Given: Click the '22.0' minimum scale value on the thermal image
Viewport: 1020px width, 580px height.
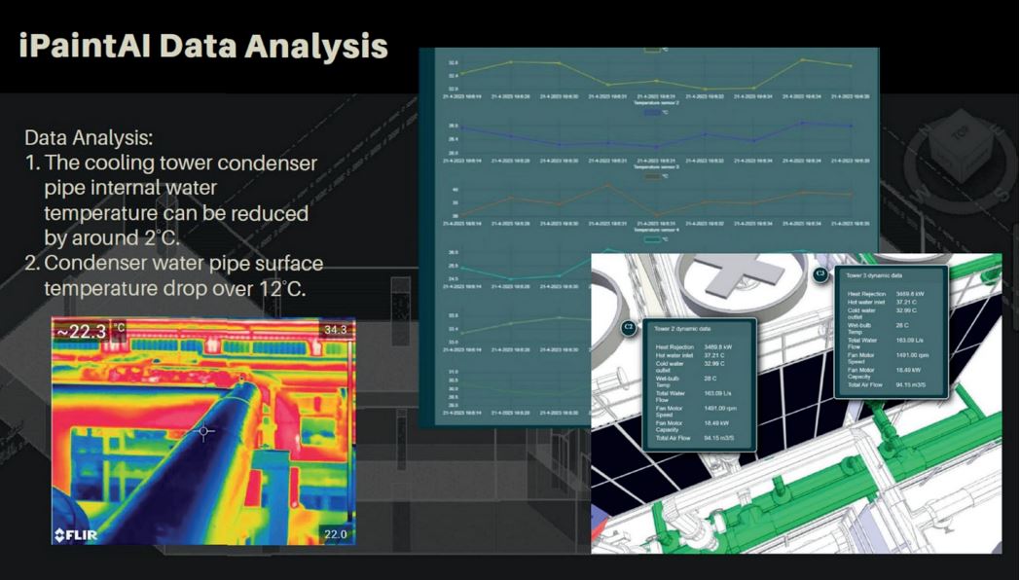Looking at the screenshot, I should pos(335,534).
